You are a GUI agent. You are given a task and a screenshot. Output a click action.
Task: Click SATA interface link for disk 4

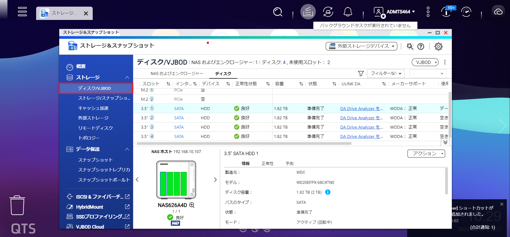(179, 136)
